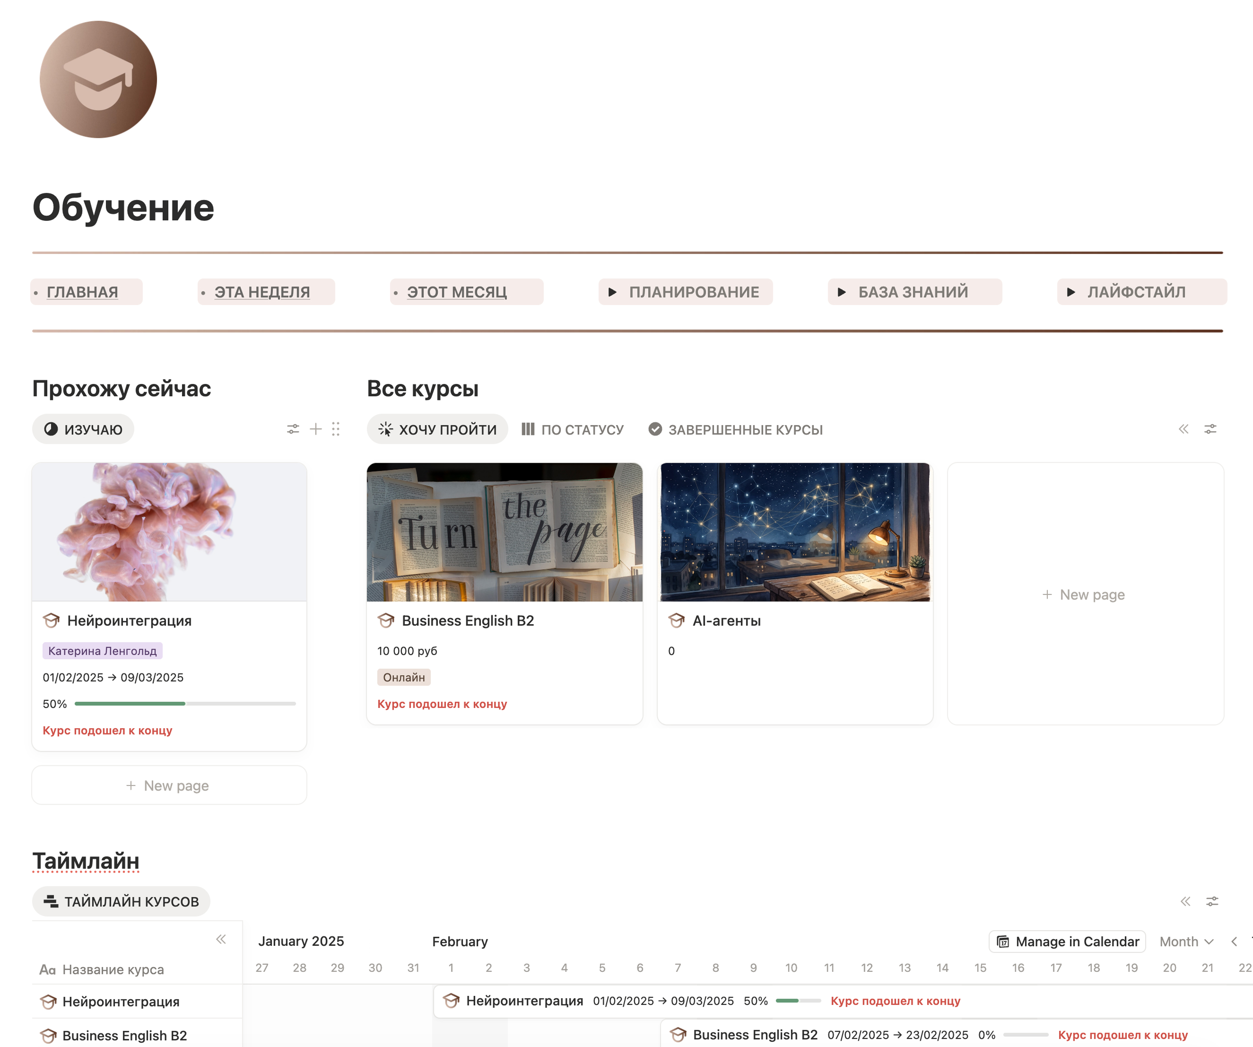Collapse Все курсы view with double-chevron icon

(x=1184, y=429)
